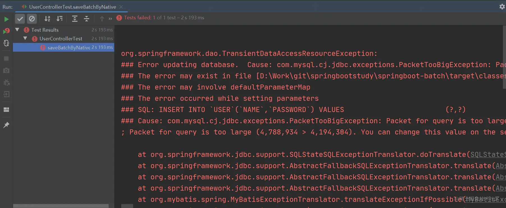Rerun the test with green play icon

click(6, 19)
